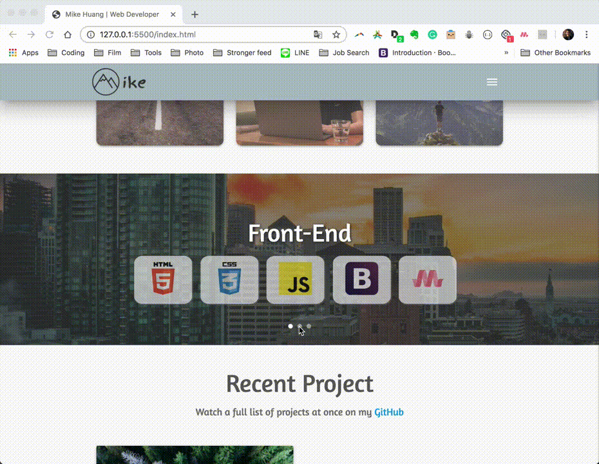Viewport: 599px width, 464px height.
Task: Show hidden bookmarks with double chevron
Action: (506, 53)
